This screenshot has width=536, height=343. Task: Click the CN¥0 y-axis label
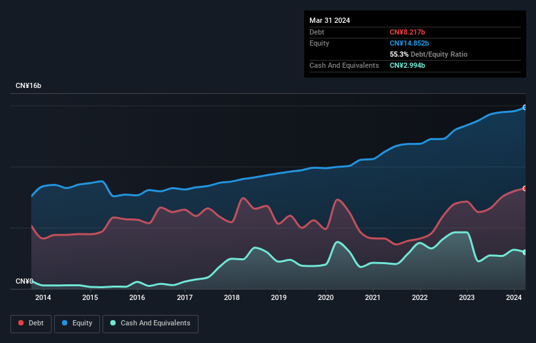click(24, 281)
